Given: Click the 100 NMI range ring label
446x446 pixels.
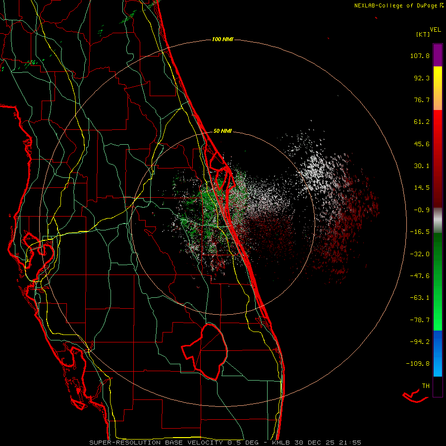Looking at the screenshot, I should pyautogui.click(x=223, y=39).
